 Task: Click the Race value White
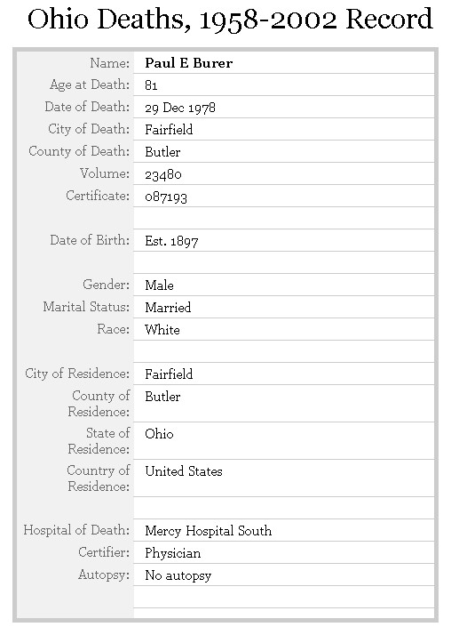(162, 330)
